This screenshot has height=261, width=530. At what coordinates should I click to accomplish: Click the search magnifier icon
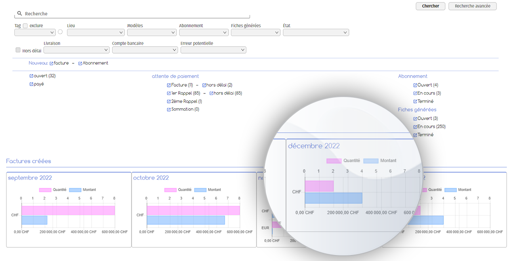point(19,13)
